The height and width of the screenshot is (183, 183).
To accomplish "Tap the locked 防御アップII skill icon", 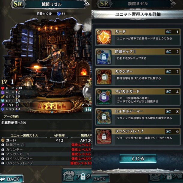I will point(104,57).
